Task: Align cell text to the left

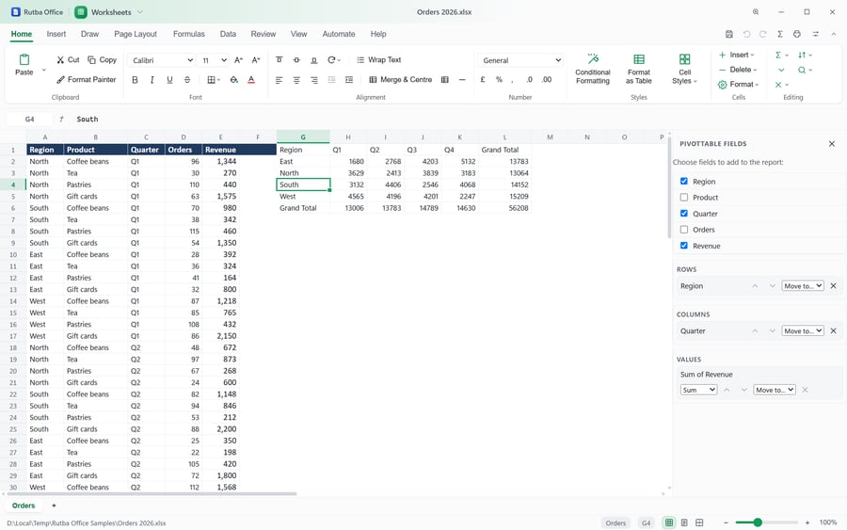Action: coord(279,80)
